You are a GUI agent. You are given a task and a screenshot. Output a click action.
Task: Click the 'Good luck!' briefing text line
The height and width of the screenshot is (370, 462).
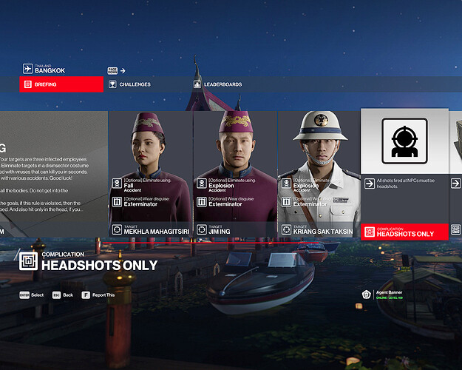pyautogui.click(x=36, y=178)
